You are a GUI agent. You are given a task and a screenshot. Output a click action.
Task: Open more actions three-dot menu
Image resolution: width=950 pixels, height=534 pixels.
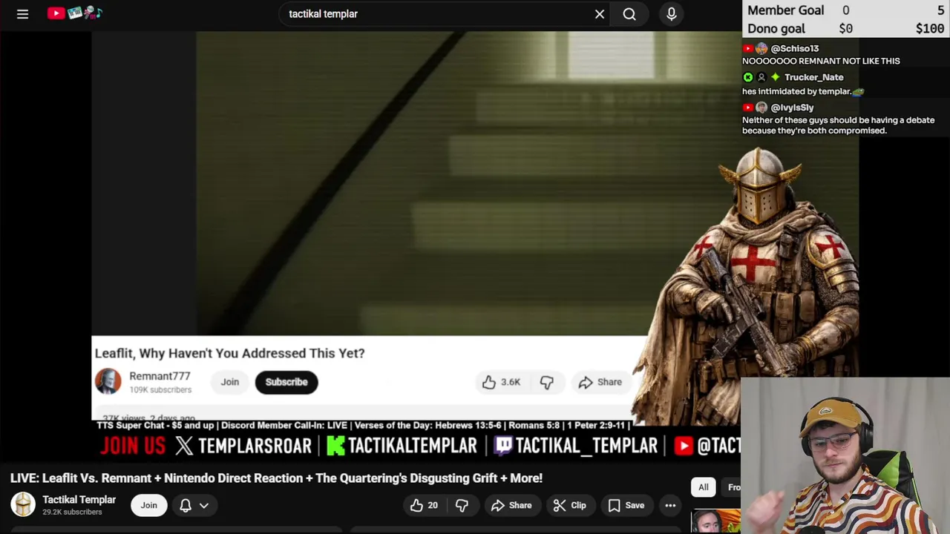click(670, 505)
